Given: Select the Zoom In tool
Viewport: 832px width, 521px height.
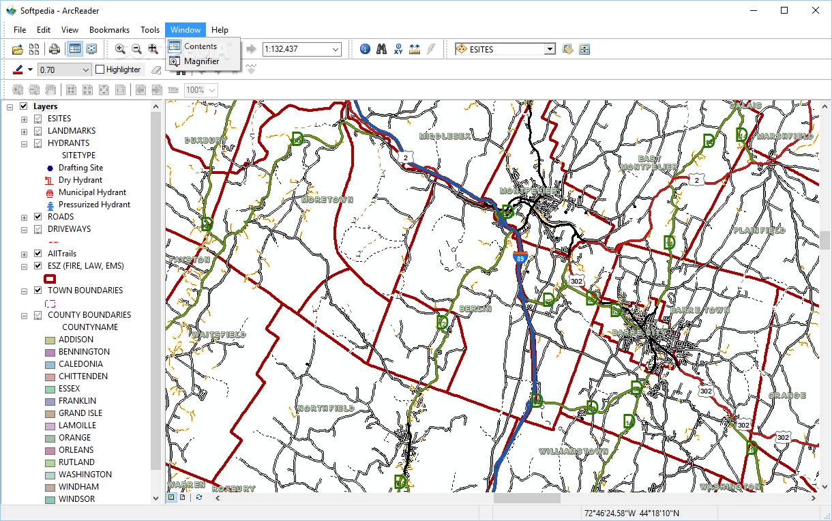Looking at the screenshot, I should click(x=120, y=49).
